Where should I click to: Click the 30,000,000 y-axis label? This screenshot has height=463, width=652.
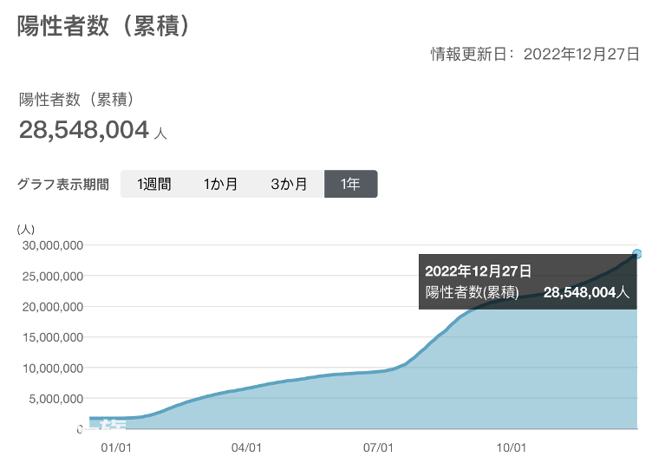pyautogui.click(x=53, y=245)
